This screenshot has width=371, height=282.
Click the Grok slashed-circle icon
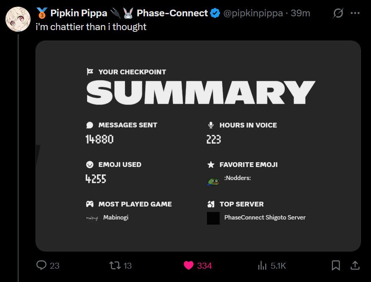(x=338, y=13)
